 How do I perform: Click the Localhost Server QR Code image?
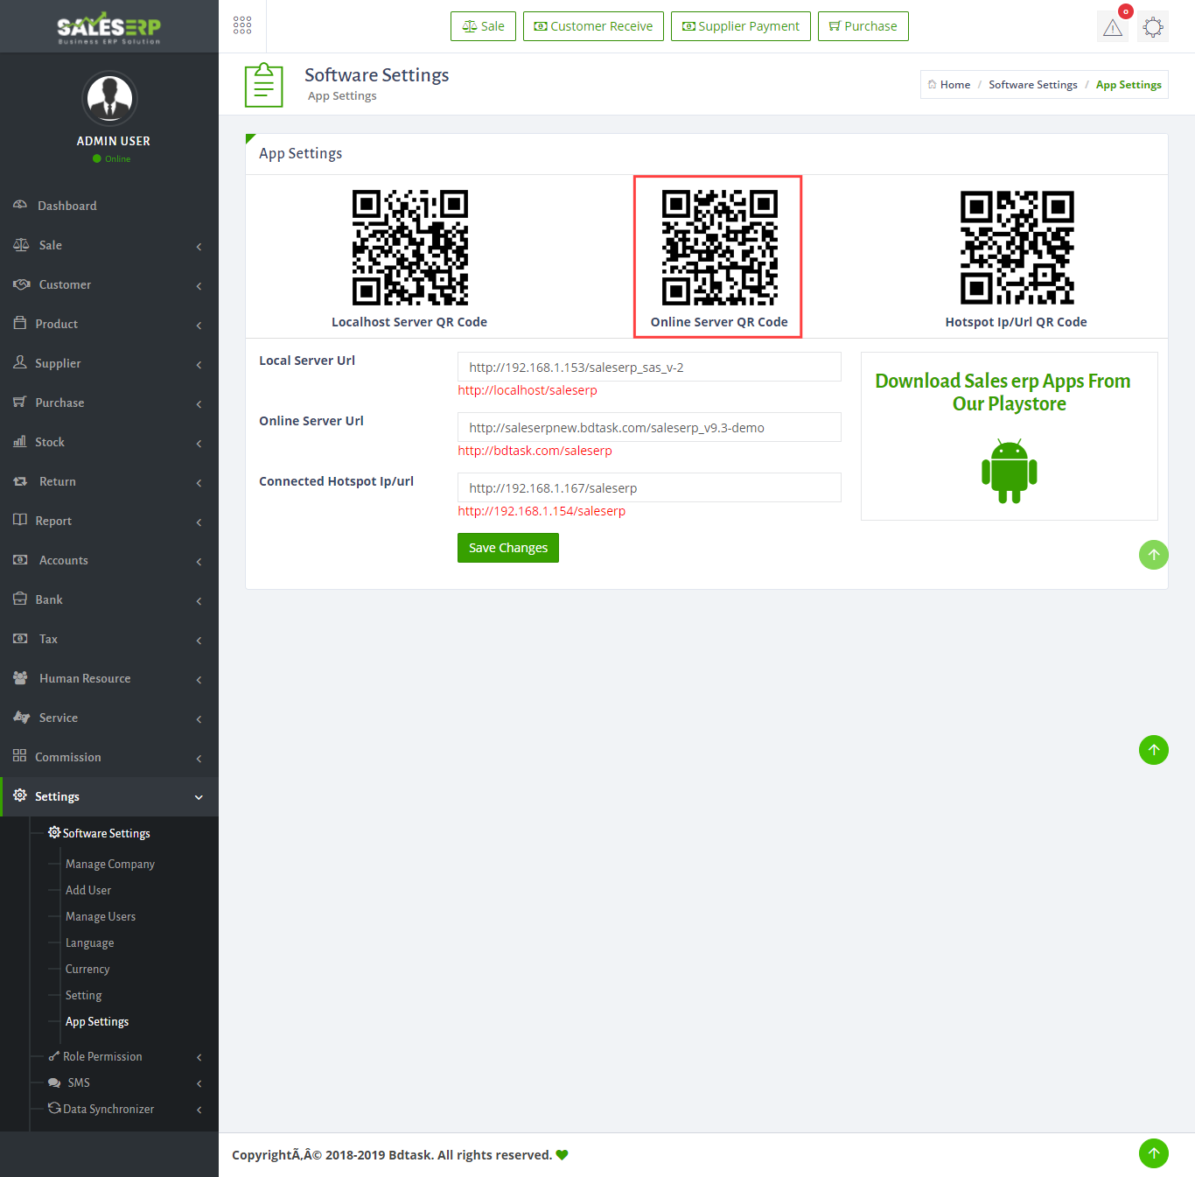tap(409, 248)
